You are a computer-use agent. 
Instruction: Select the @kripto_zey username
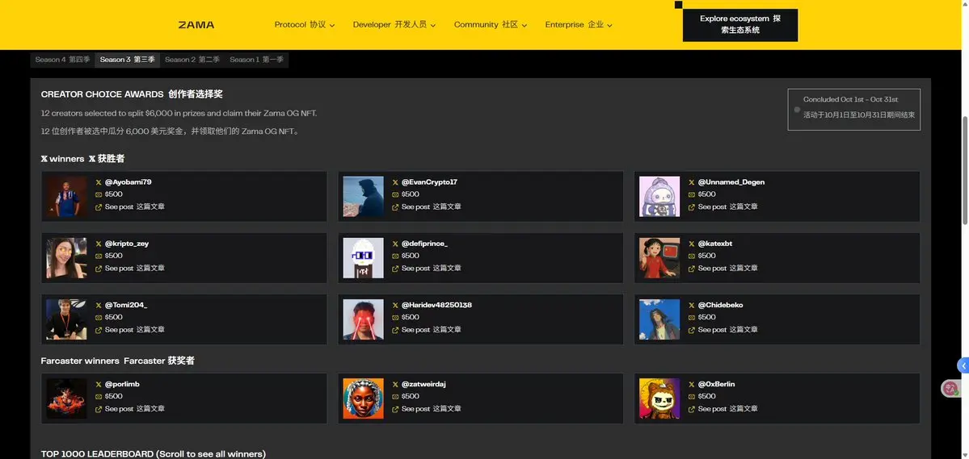point(127,244)
